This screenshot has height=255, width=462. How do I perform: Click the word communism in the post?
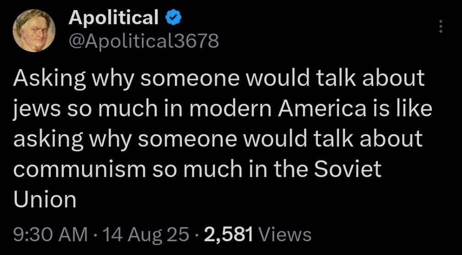pos(80,169)
